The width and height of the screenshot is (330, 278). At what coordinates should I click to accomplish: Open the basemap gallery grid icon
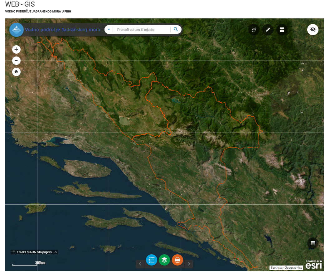[282, 29]
